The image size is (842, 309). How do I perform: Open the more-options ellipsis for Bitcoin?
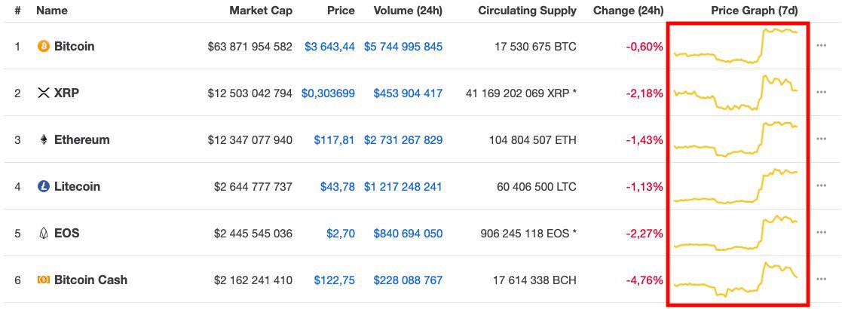point(822,47)
